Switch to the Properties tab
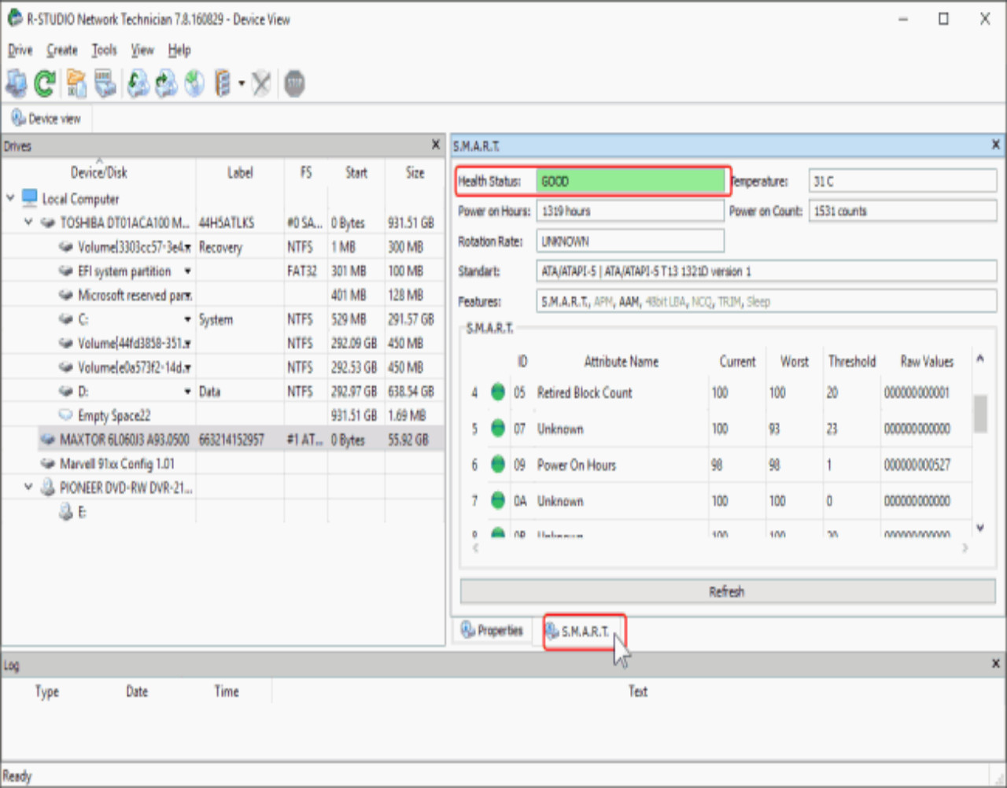The height and width of the screenshot is (788, 1007). point(492,630)
